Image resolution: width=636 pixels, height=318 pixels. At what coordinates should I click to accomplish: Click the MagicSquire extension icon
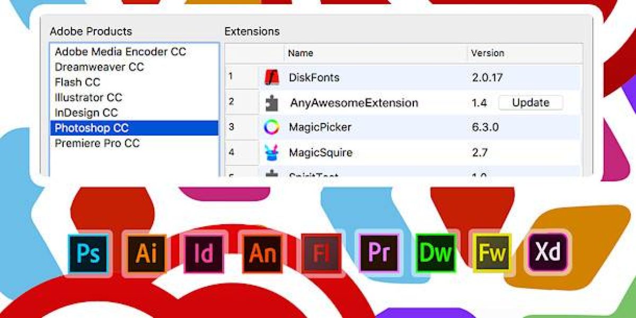[x=272, y=153]
